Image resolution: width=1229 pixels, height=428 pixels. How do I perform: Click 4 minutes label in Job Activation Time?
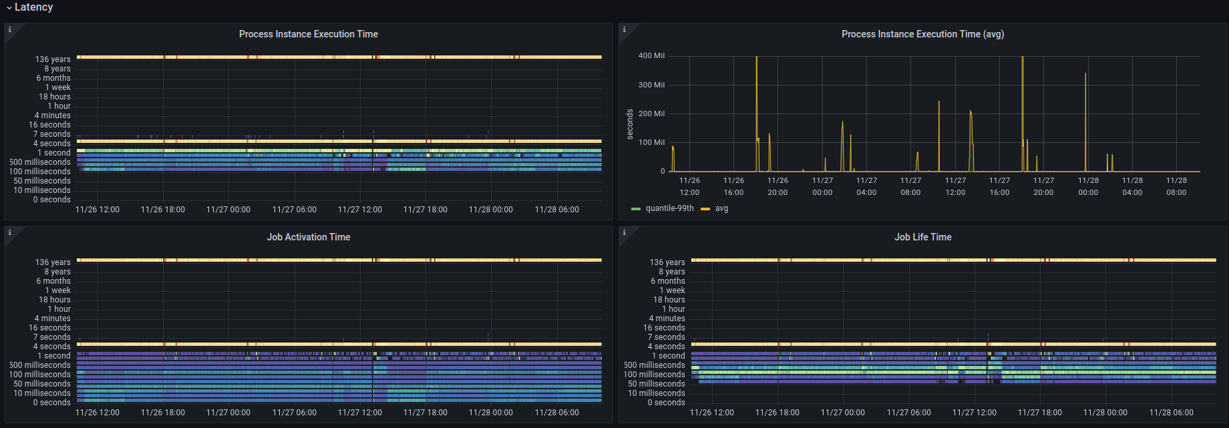click(x=52, y=318)
